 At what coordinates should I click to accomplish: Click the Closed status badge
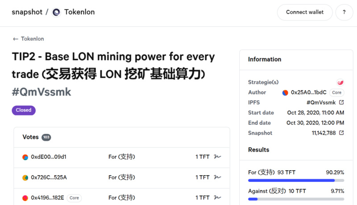tap(24, 110)
